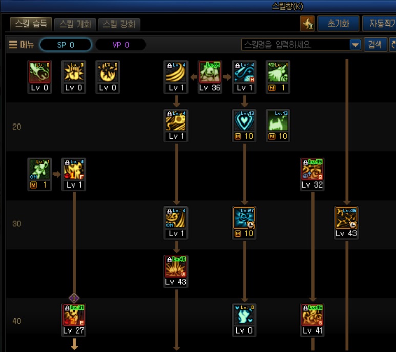
Task: Click the banana skill icon Lv 1
Action: (176, 72)
